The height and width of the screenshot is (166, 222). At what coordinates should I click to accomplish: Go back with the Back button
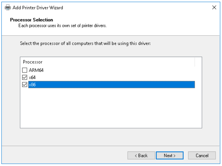141,156
